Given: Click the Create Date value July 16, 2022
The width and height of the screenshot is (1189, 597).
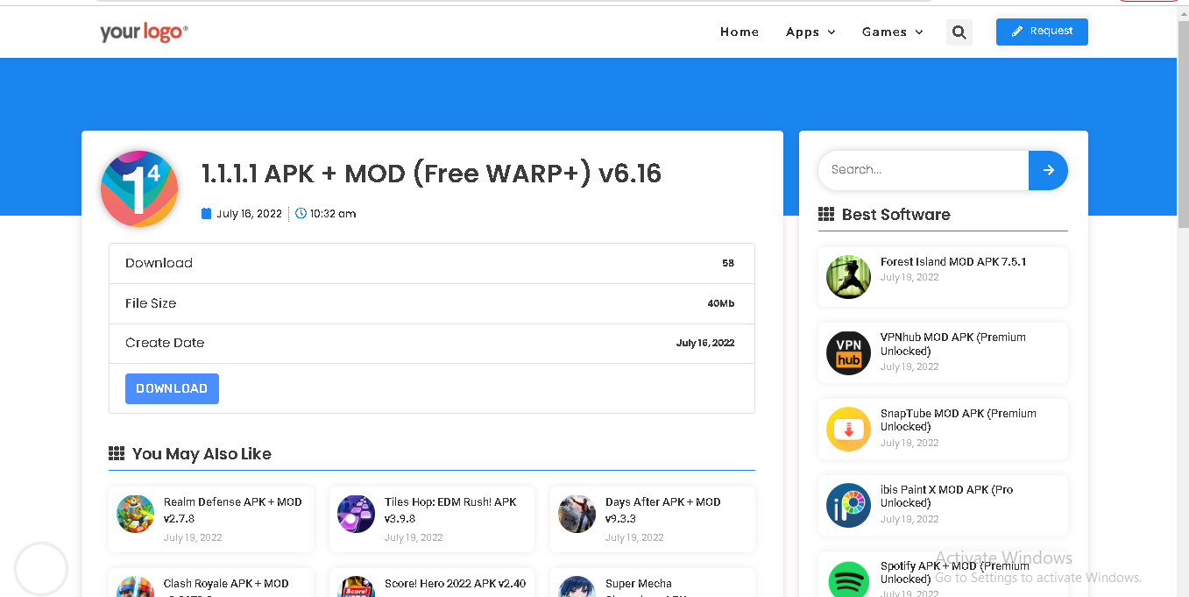Looking at the screenshot, I should click(x=705, y=343).
